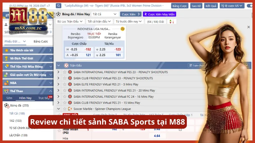Select away handicap +0.25 odds 121

pos(79,55)
